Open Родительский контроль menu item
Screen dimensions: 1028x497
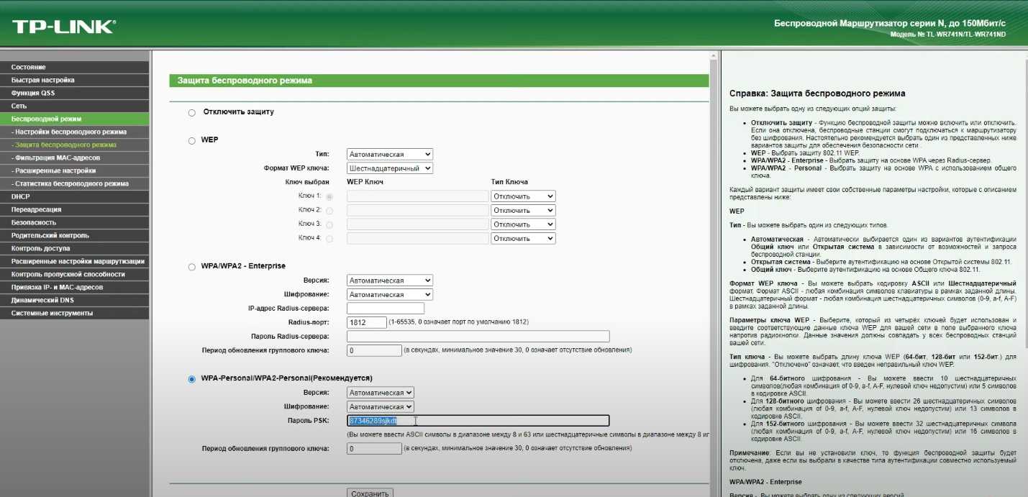[x=50, y=235]
